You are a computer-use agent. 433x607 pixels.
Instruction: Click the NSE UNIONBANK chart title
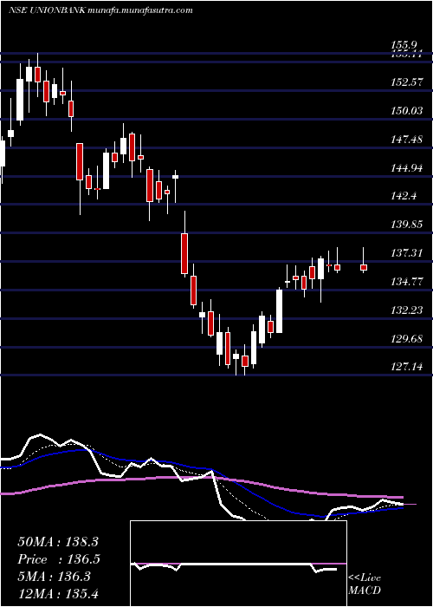(x=100, y=10)
